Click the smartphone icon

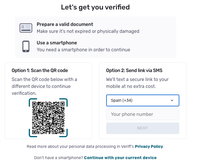coord(26,46)
